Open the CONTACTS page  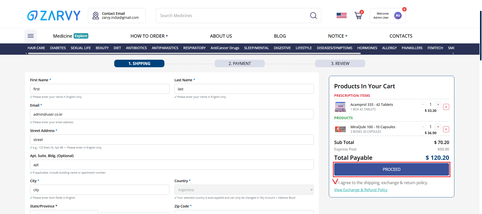click(x=401, y=36)
